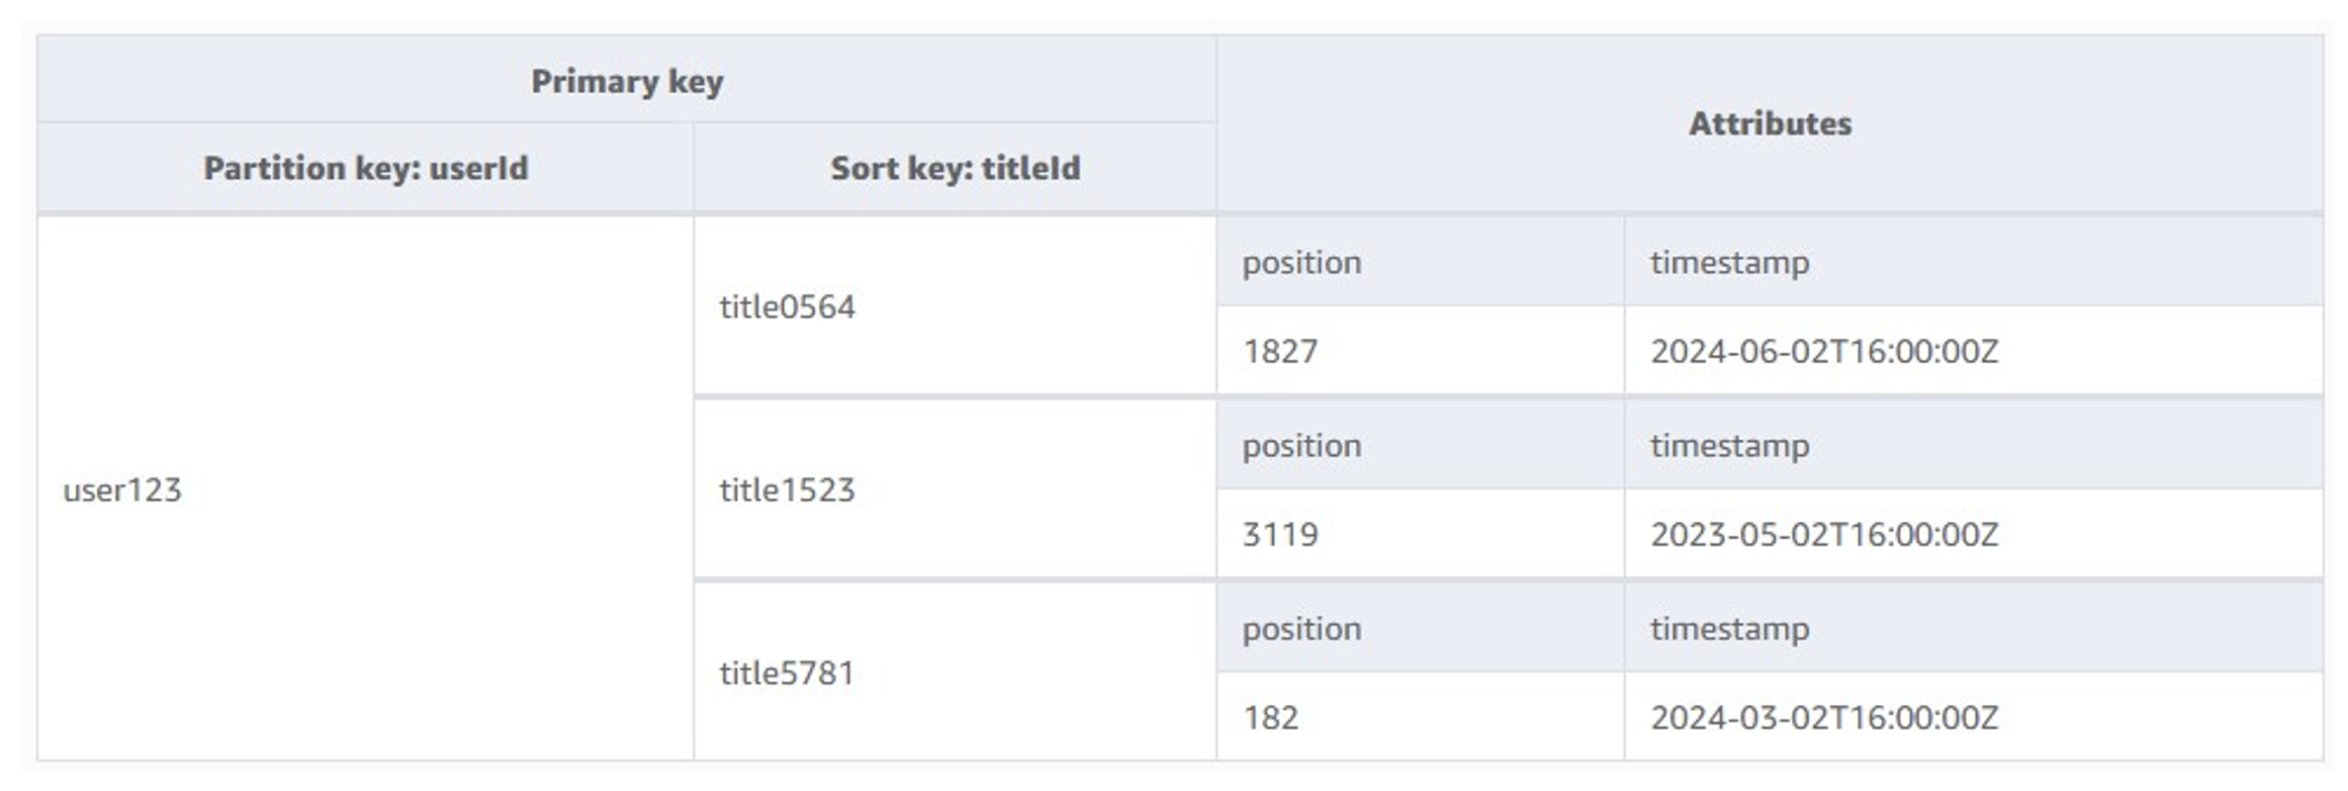Select the Attributes header cell
Screen dimensions: 2348x791
(x=1769, y=124)
